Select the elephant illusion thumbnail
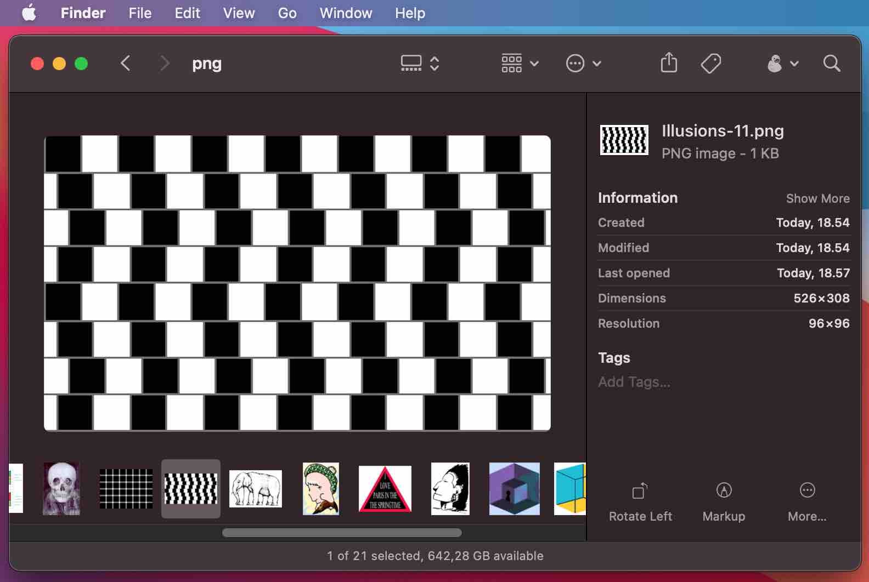The height and width of the screenshot is (582, 869). pyautogui.click(x=256, y=489)
